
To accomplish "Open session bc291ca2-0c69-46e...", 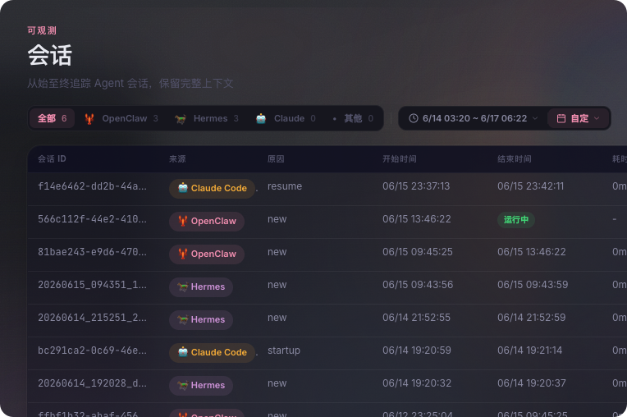I will click(92, 351).
